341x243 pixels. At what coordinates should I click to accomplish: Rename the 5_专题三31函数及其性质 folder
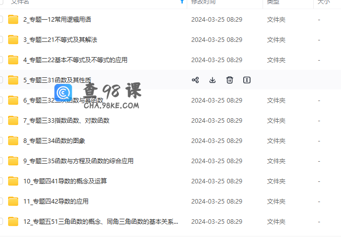(247, 80)
